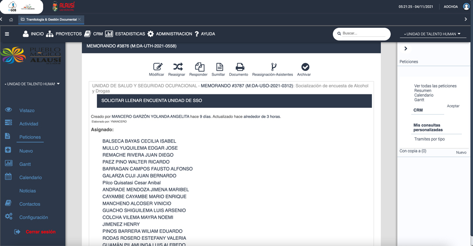Expand the right panel chevron
Image resolution: width=473 pixels, height=246 pixels.
(405, 49)
